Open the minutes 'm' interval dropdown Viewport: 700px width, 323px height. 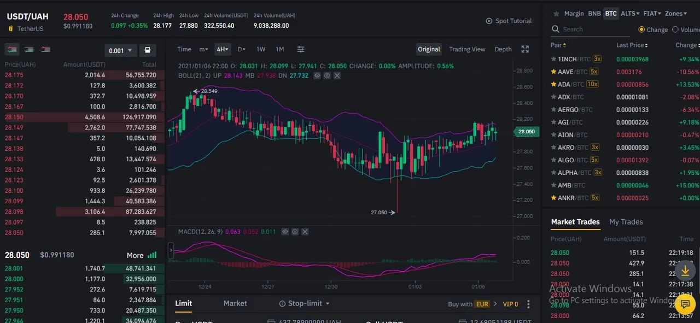coord(203,49)
